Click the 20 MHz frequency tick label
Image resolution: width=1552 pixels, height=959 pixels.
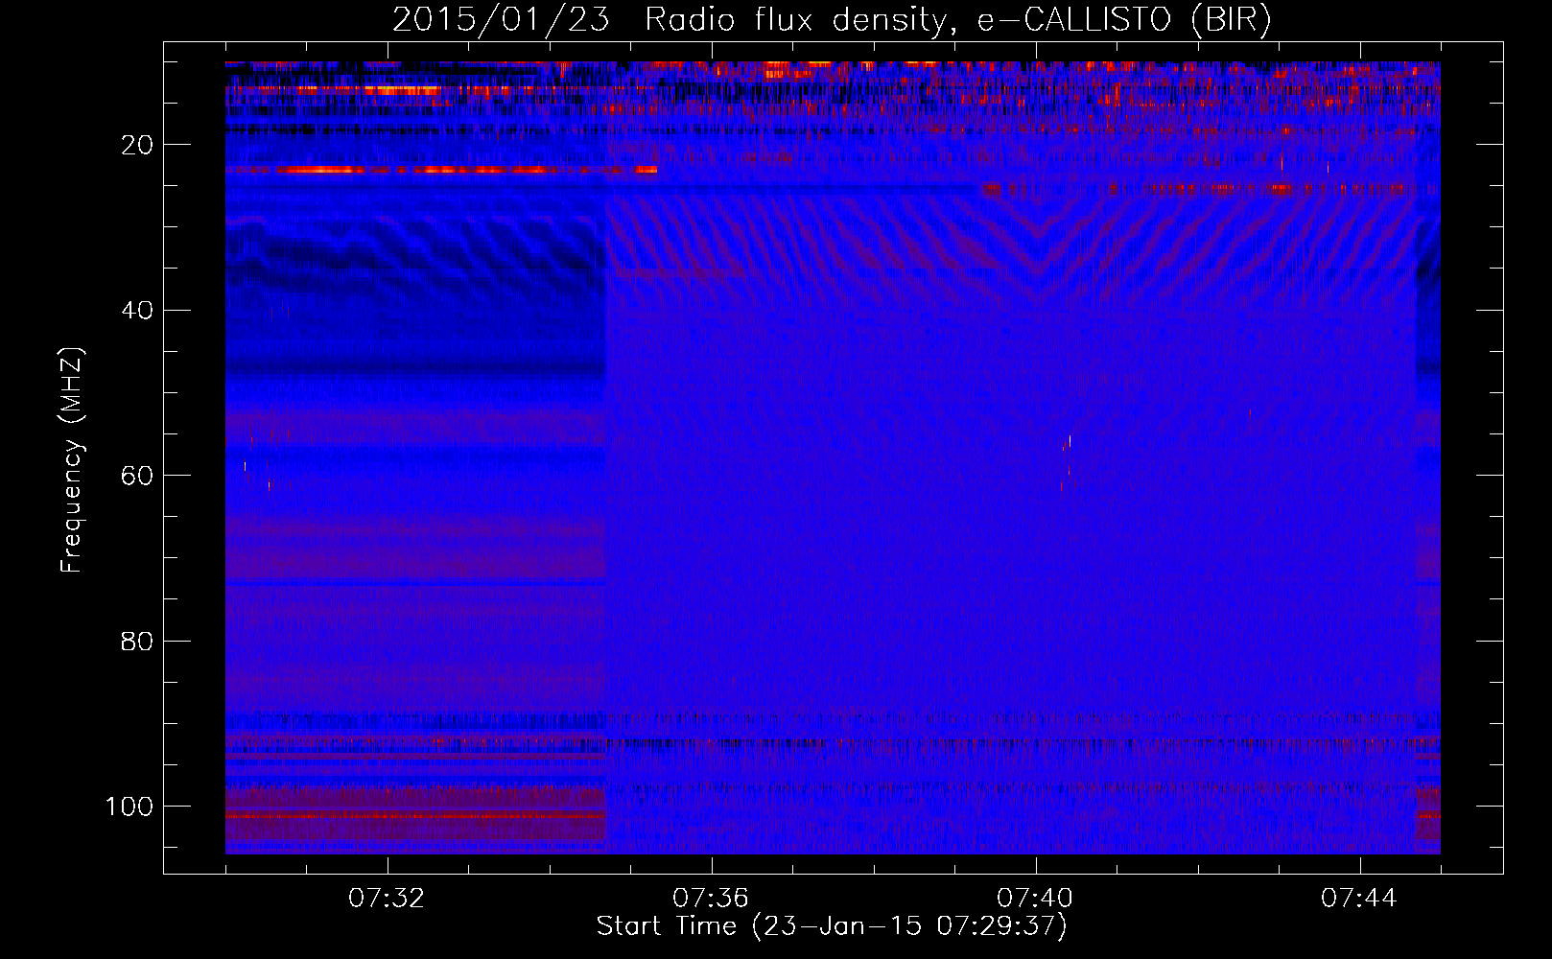[x=138, y=145]
